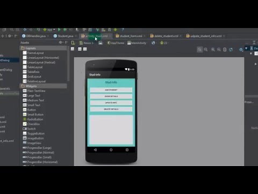Screen dimensions: 258x194
Task: Collapse the Widgets palette group
Action: pyautogui.click(x=44, y=86)
